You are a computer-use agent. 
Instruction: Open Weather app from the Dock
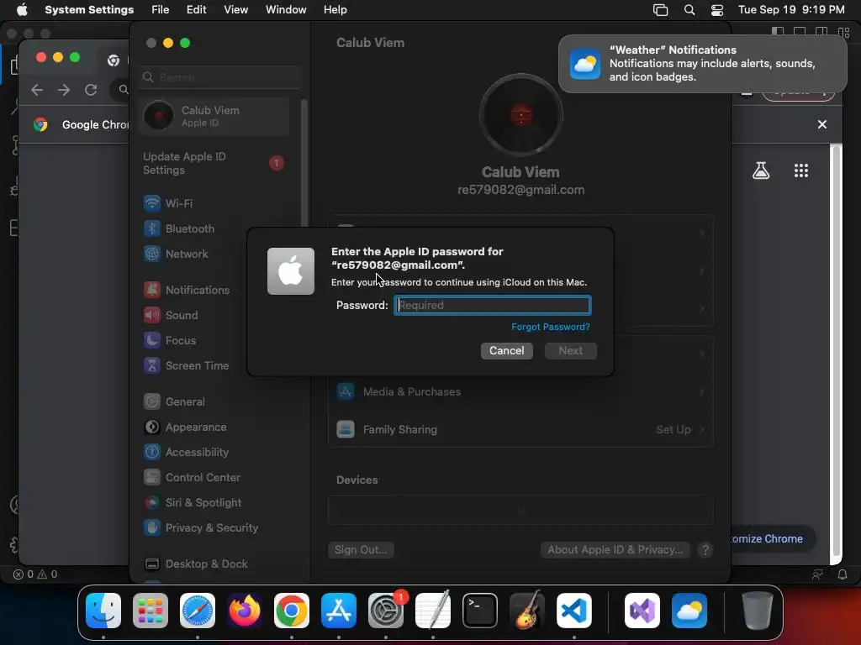coord(689,611)
